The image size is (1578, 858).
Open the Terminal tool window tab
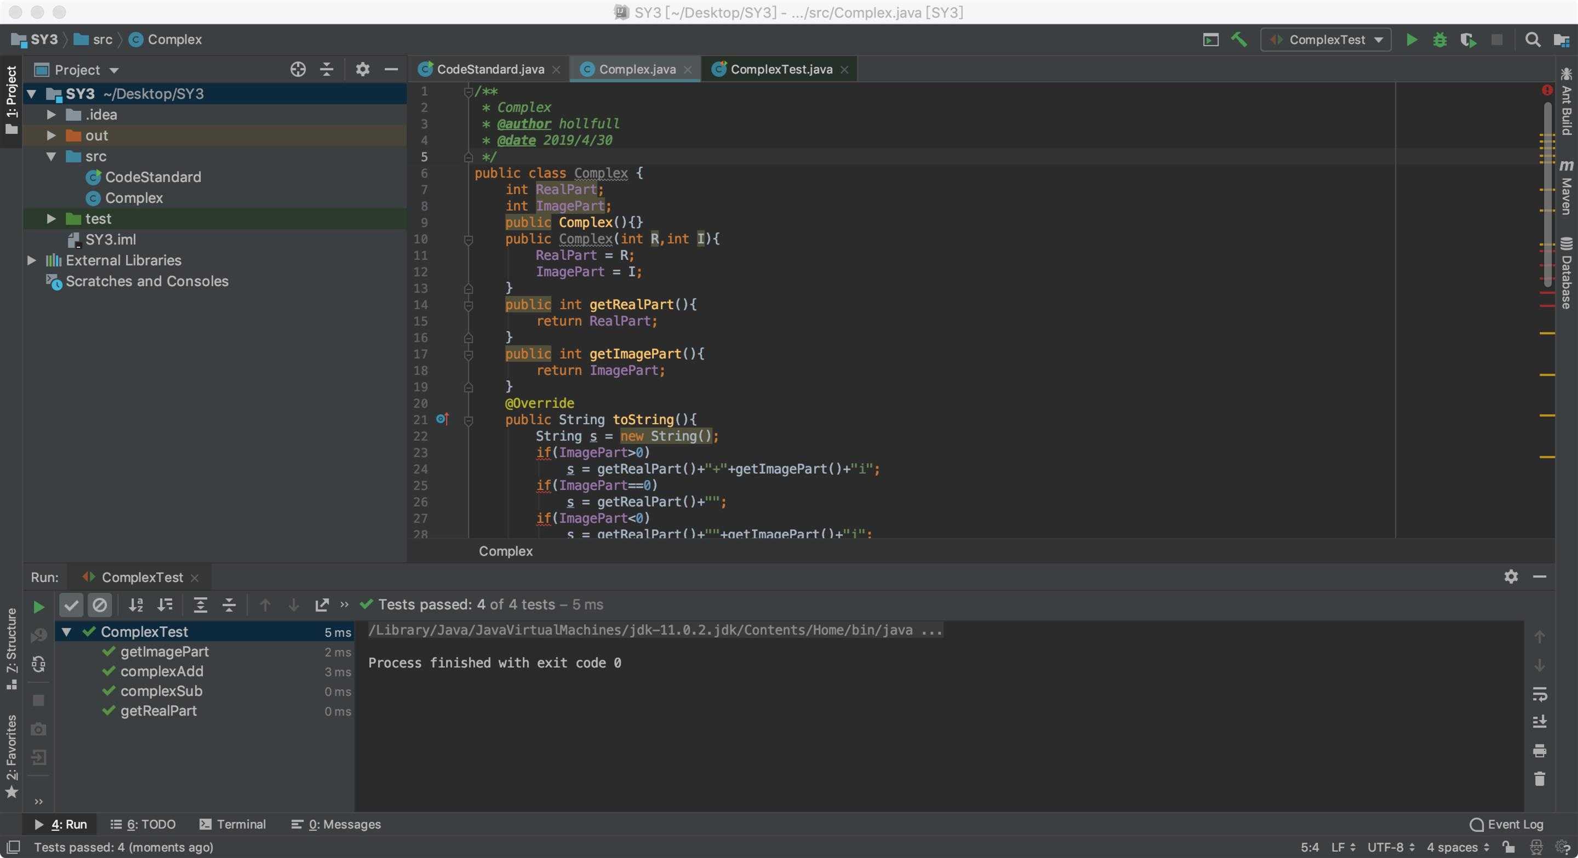click(x=233, y=825)
